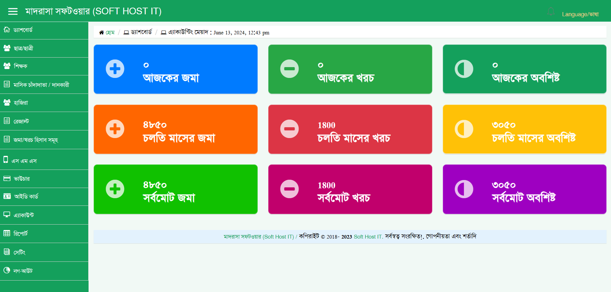The height and width of the screenshot is (292, 611).
Task: Expand জমা/খরচ হিসাব সমূহ sidebar menu
Action: point(35,140)
